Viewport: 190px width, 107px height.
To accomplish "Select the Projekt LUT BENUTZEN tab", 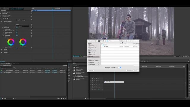I will pyautogui.click(x=5, y=64).
